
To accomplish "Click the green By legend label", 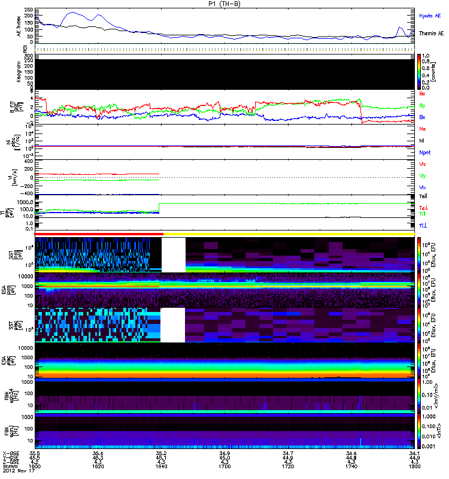I will point(422,106).
